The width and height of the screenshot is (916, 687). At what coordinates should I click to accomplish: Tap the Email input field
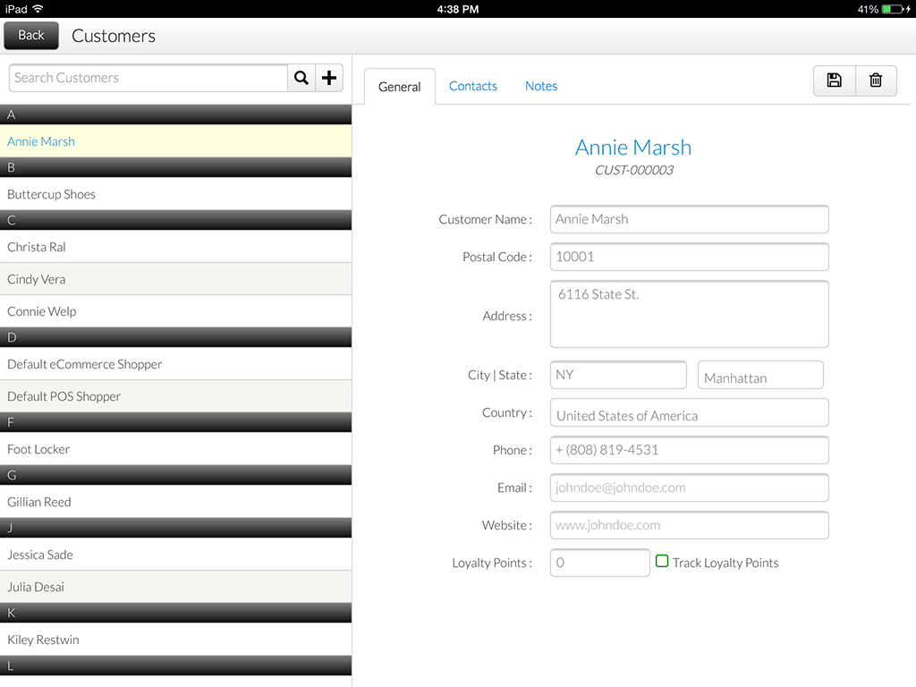point(689,488)
